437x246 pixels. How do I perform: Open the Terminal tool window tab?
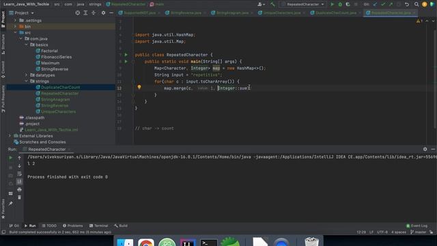tap(98, 225)
